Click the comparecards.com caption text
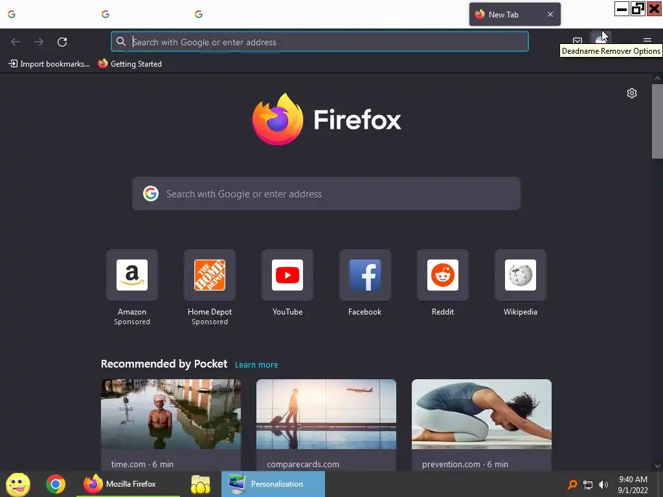This screenshot has height=497, width=663. tap(303, 464)
